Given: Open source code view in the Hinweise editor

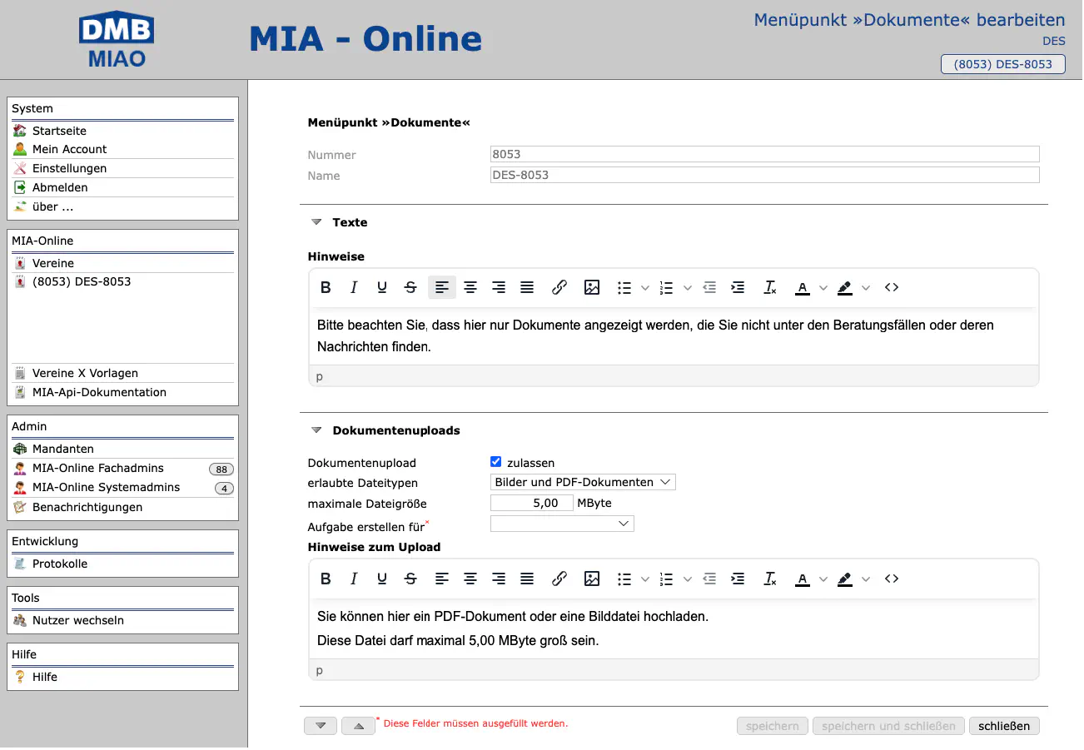Looking at the screenshot, I should [x=892, y=288].
